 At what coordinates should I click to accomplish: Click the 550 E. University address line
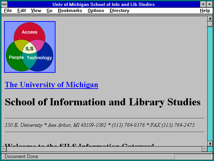(100, 125)
